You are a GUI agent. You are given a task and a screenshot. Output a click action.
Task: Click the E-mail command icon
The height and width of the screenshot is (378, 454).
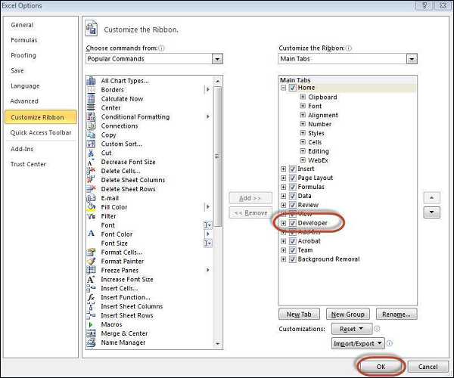[91, 198]
